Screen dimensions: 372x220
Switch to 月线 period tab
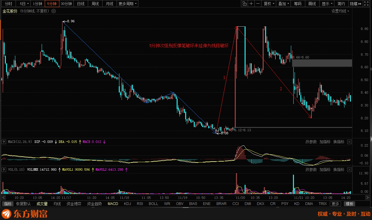pyautogui.click(x=110, y=4)
